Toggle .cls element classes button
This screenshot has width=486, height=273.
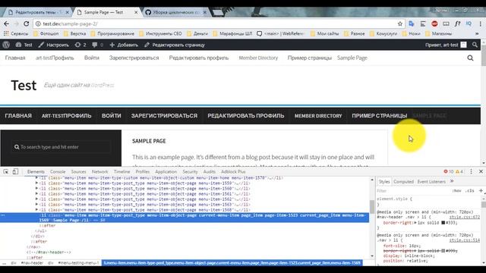[x=469, y=190]
